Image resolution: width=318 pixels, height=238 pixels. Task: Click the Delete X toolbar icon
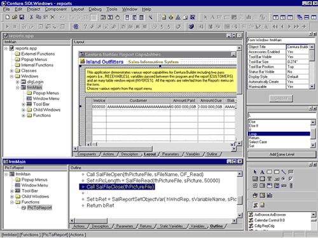[x=53, y=17]
